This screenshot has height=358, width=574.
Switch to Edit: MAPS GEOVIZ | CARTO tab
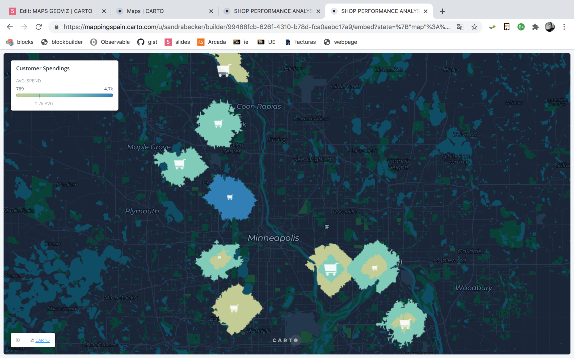[56, 11]
